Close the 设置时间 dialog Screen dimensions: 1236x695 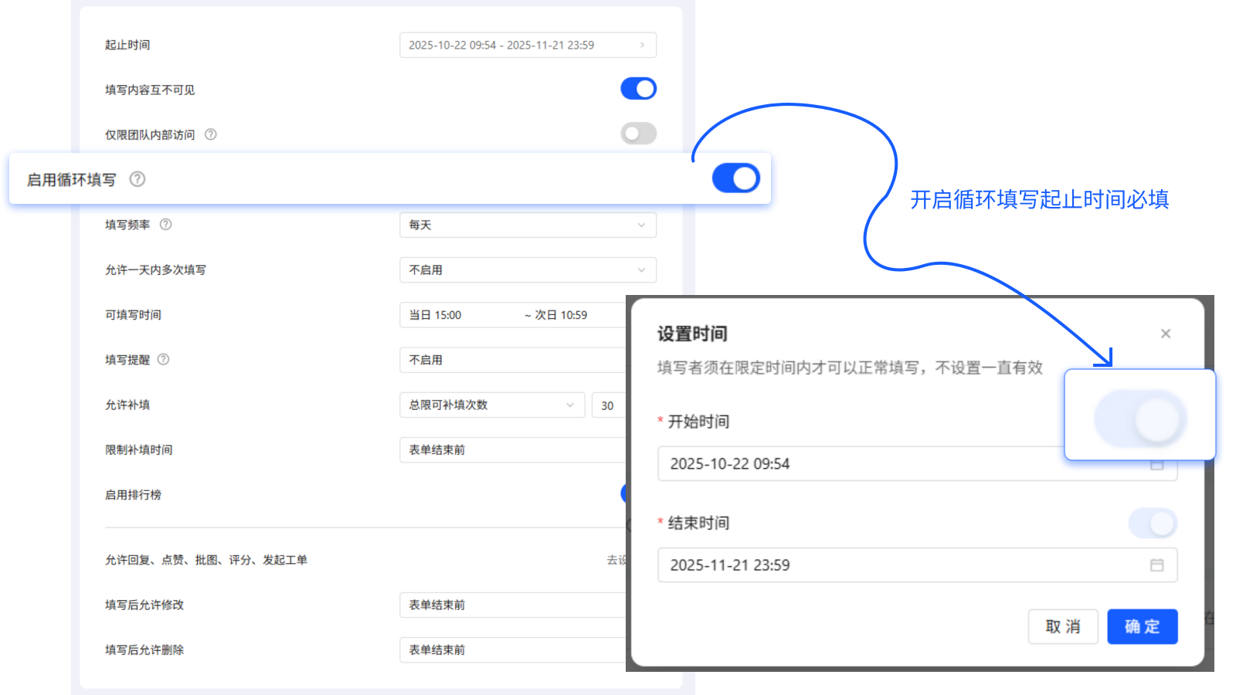point(1165,333)
